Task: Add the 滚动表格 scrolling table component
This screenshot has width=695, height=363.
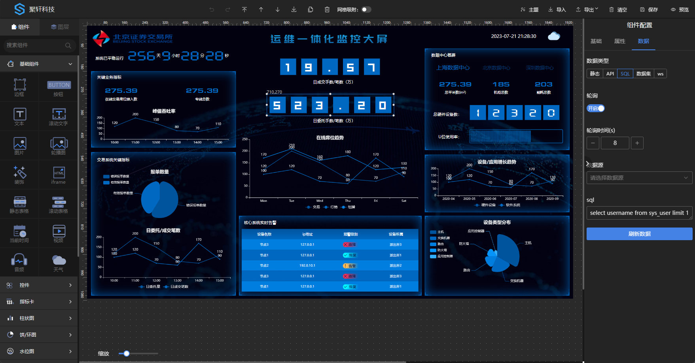Action: (59, 204)
